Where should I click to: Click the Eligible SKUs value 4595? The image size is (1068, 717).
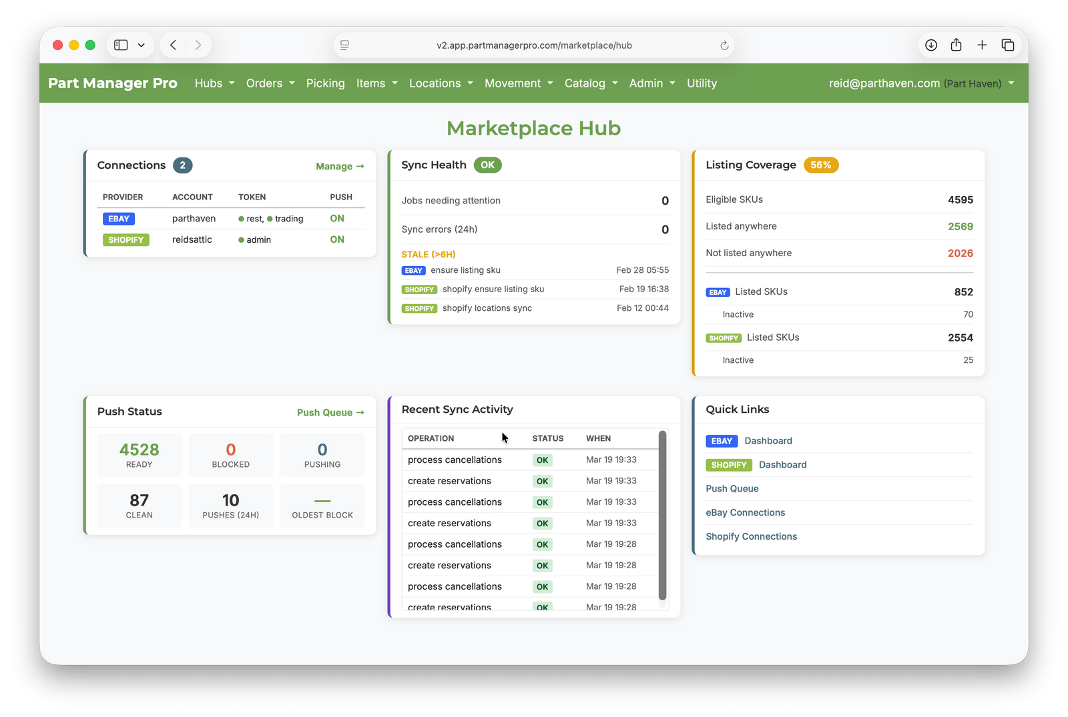[x=960, y=200]
